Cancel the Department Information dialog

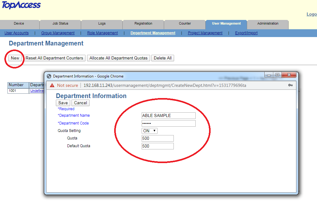tap(80, 103)
